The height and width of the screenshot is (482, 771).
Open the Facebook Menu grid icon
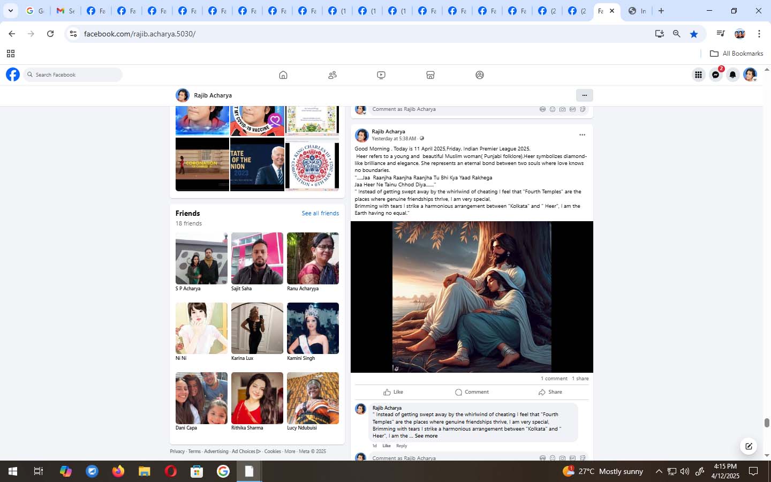tap(698, 75)
